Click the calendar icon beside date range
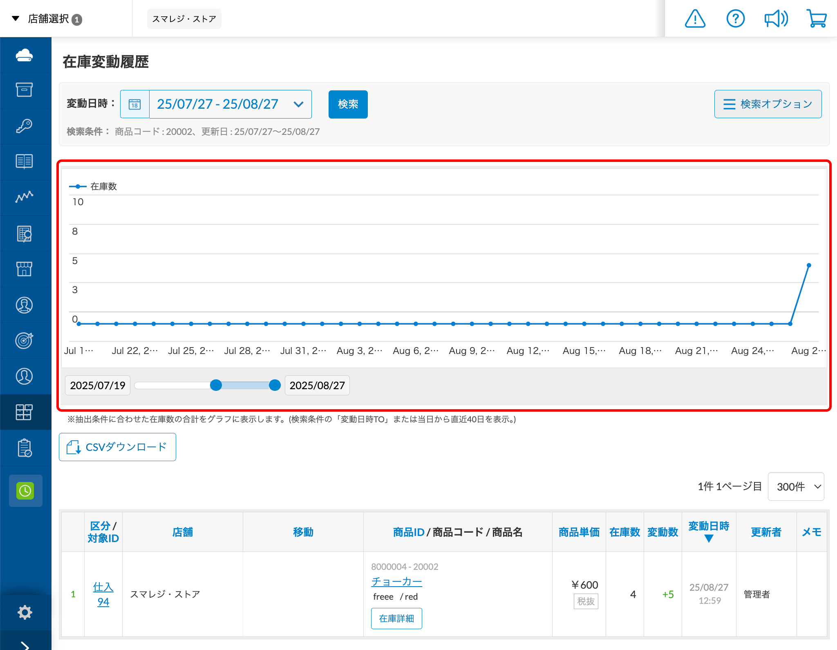This screenshot has width=837, height=650. tap(135, 104)
